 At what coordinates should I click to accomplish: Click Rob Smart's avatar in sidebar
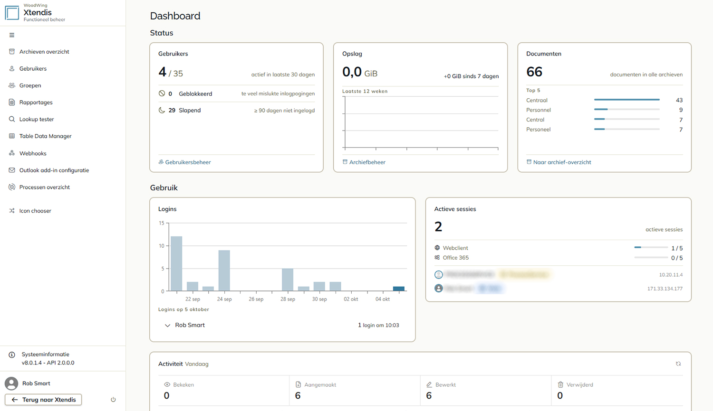tap(11, 383)
